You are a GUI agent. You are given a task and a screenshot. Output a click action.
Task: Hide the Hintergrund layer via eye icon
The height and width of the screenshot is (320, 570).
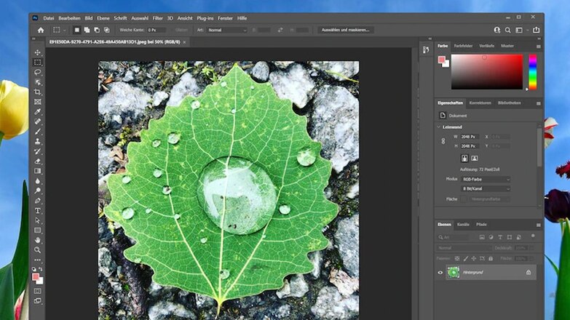[x=440, y=273]
